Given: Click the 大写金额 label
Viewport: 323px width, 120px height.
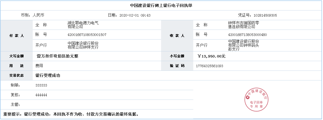Looking at the screenshot, I should tap(16, 56).
